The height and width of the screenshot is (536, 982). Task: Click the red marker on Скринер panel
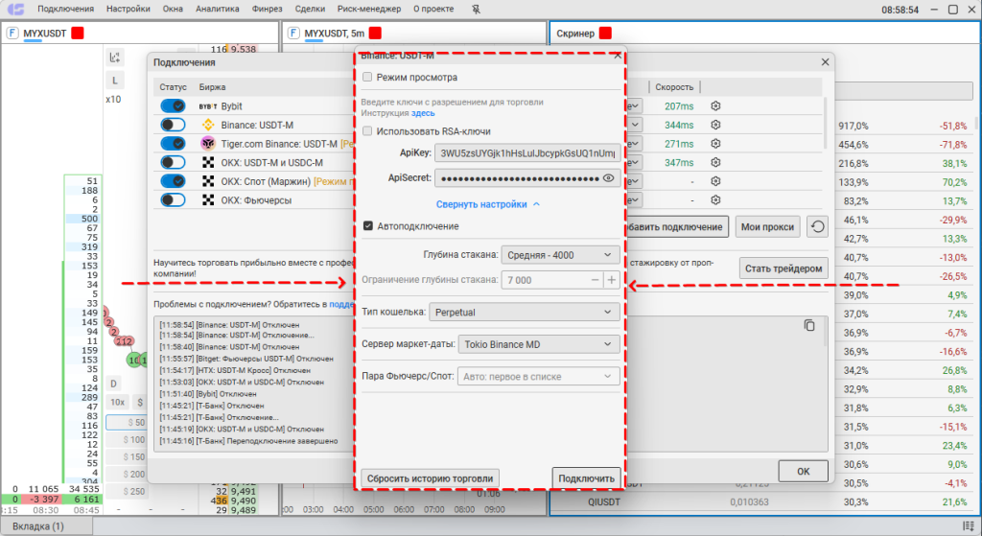click(605, 34)
